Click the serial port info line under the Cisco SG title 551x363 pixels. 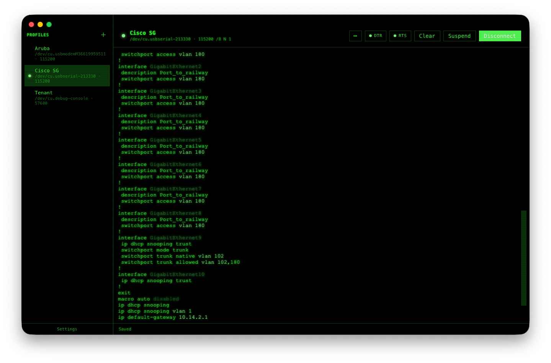180,39
